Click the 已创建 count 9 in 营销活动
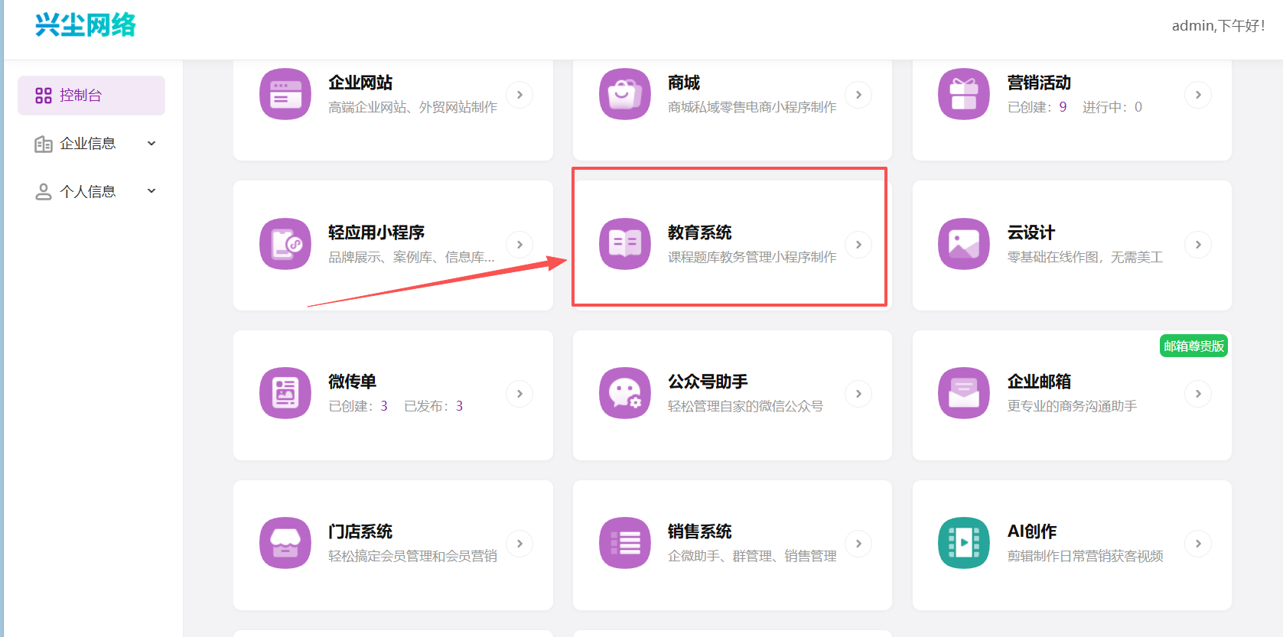Screen dimensions: 1283x637 click(1063, 107)
